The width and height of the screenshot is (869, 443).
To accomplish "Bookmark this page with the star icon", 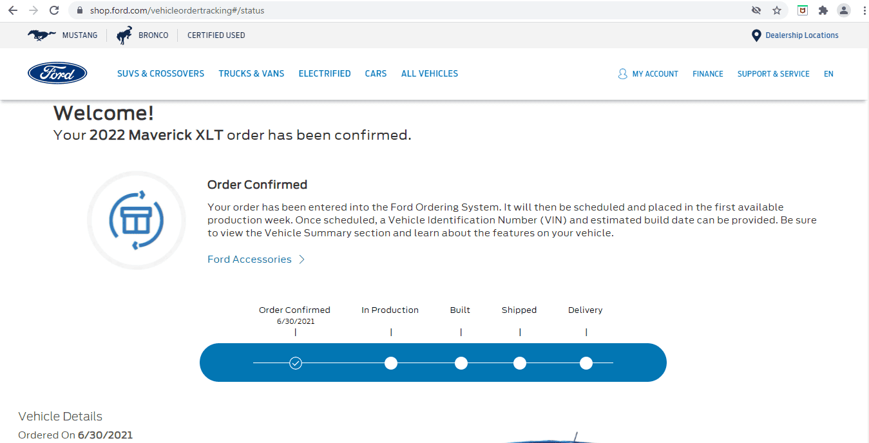I will pyautogui.click(x=777, y=10).
